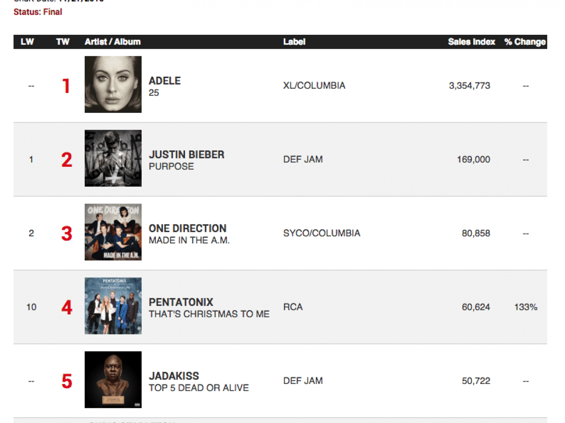
Task: Select the PENTATONIX artist name
Action: (181, 302)
